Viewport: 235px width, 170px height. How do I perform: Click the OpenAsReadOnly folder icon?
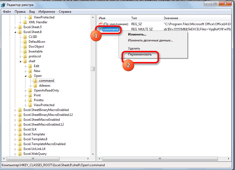coord(30,90)
